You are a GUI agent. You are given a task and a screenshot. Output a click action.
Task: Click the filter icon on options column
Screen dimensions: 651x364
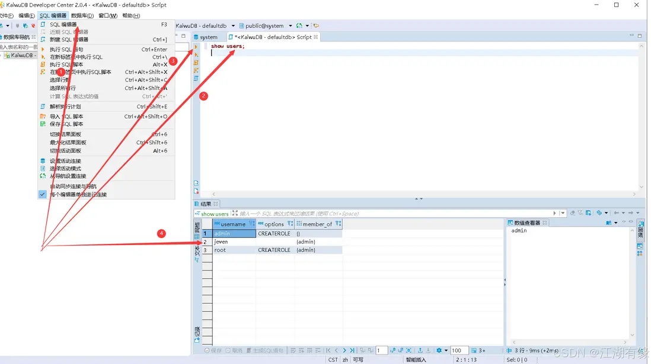290,224
